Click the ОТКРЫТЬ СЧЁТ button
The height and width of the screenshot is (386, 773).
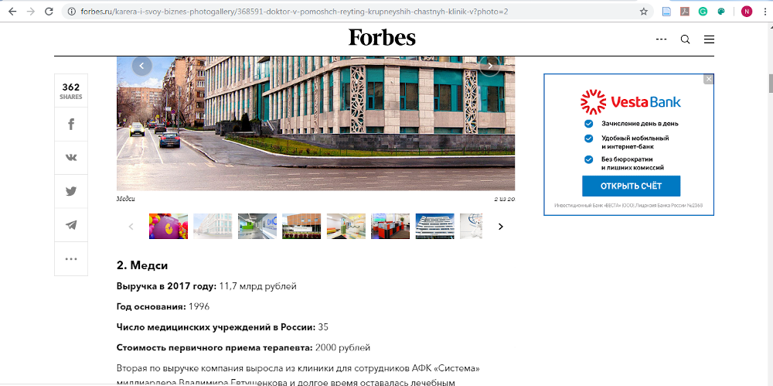point(631,186)
